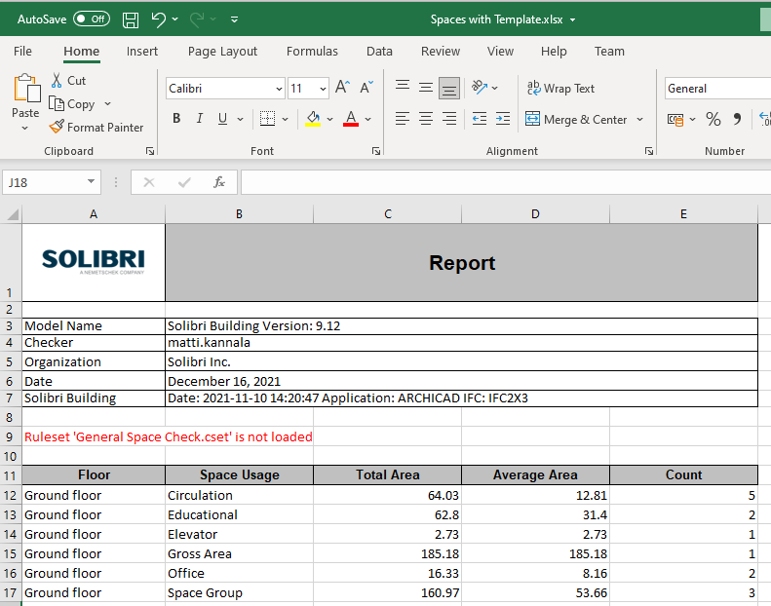Image resolution: width=771 pixels, height=606 pixels.
Task: Open the font size 11 dropdown
Action: point(323,89)
